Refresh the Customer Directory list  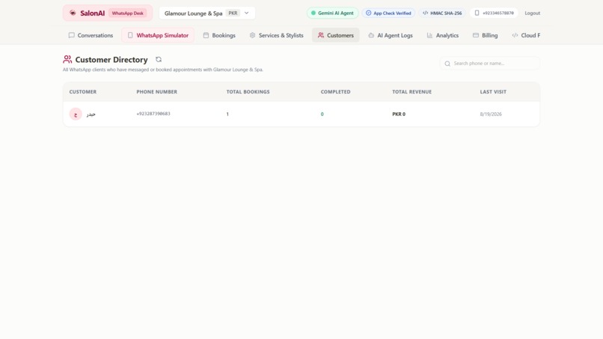(x=159, y=59)
